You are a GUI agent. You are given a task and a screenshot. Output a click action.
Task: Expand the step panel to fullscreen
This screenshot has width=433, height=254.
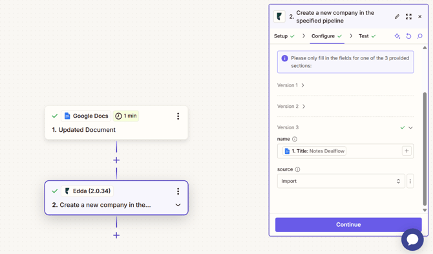pos(408,17)
